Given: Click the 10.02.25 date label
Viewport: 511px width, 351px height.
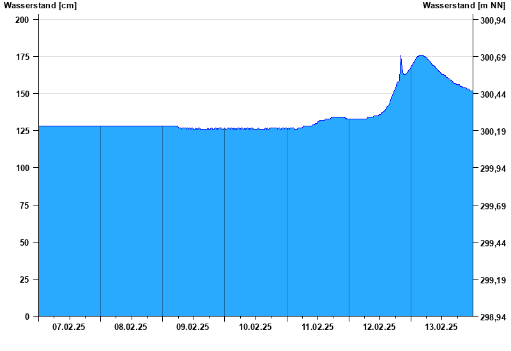Looking at the screenshot, I should (255, 327).
